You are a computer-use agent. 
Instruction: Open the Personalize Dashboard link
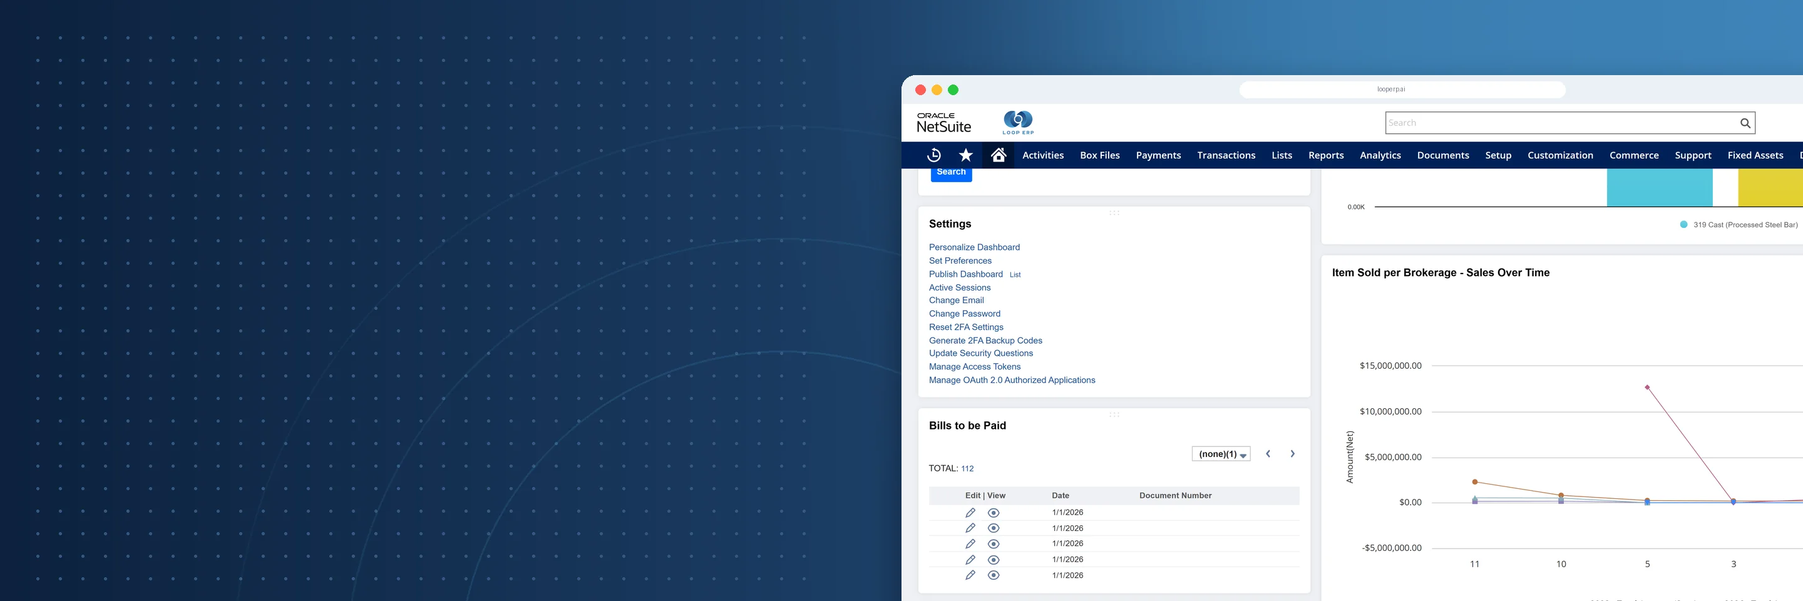[974, 247]
